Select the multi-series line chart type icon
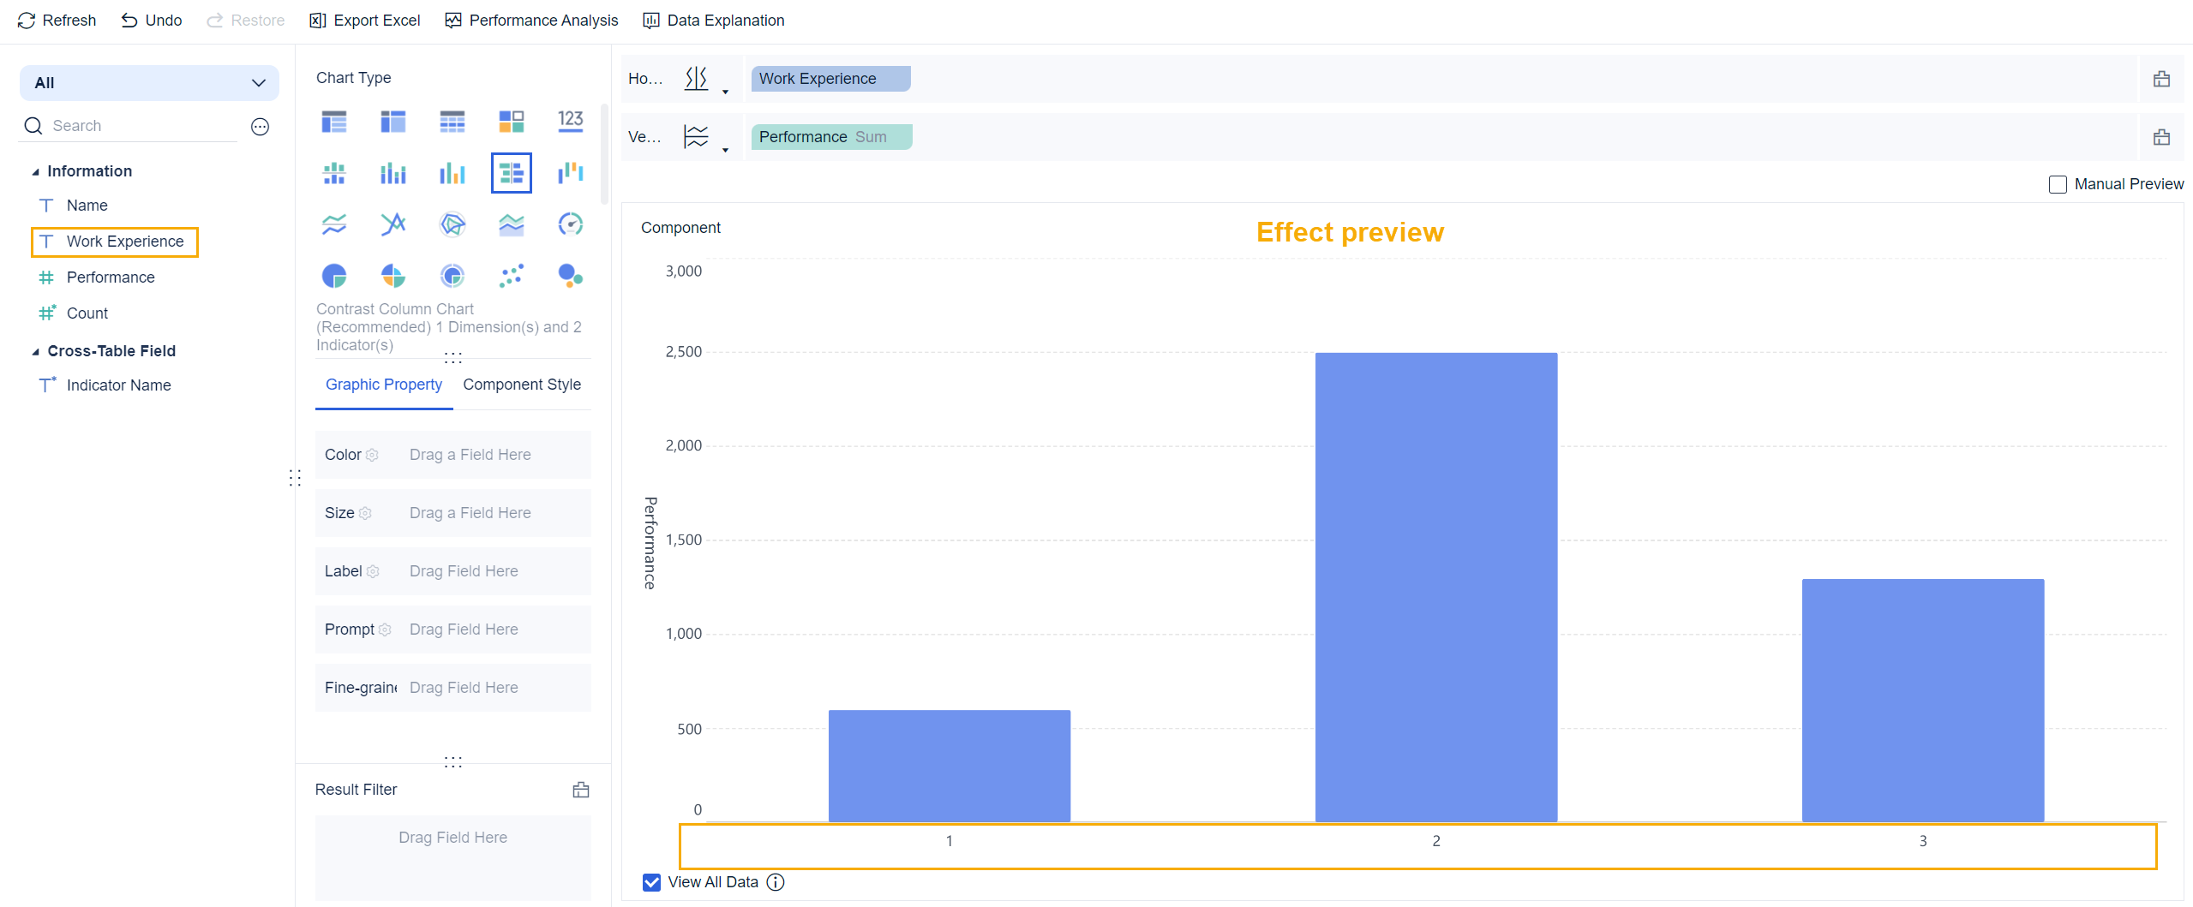 (x=392, y=224)
